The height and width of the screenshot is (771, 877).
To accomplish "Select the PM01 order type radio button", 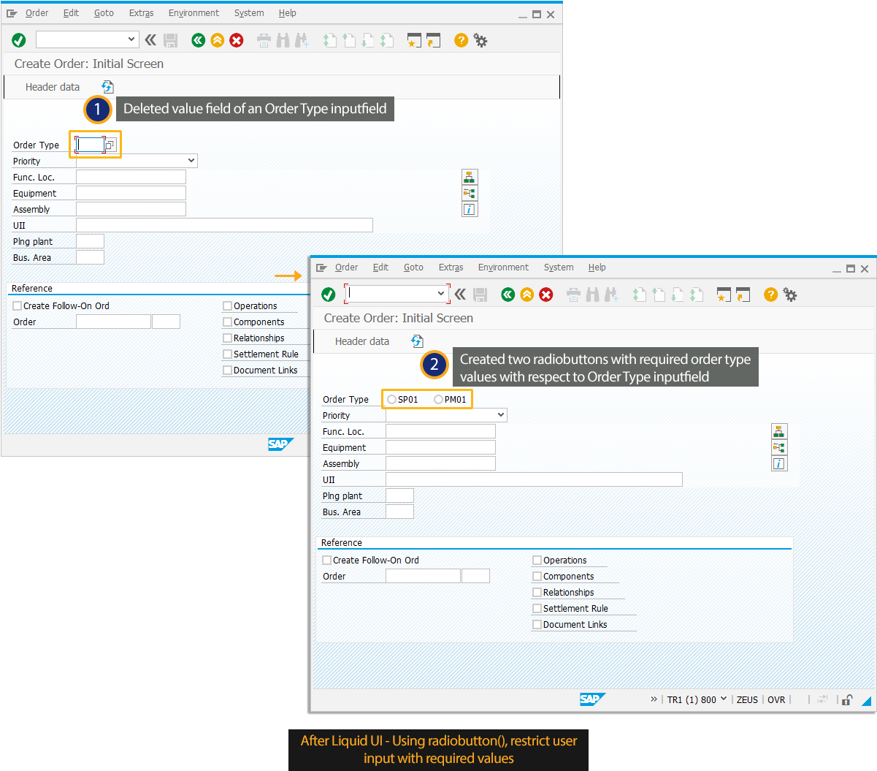I will 438,400.
